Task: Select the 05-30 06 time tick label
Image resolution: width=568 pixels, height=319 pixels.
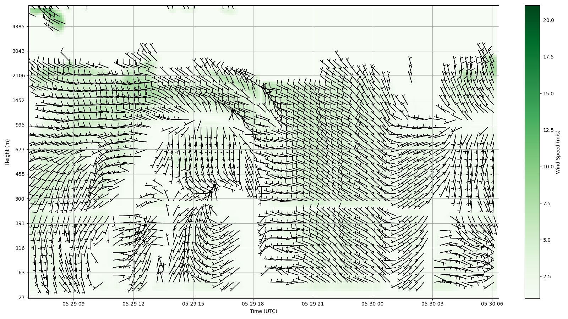Action: click(492, 304)
